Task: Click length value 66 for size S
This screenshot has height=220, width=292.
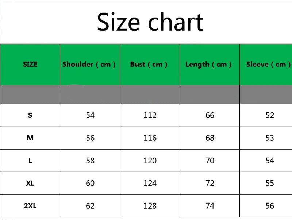Action: coord(210,115)
